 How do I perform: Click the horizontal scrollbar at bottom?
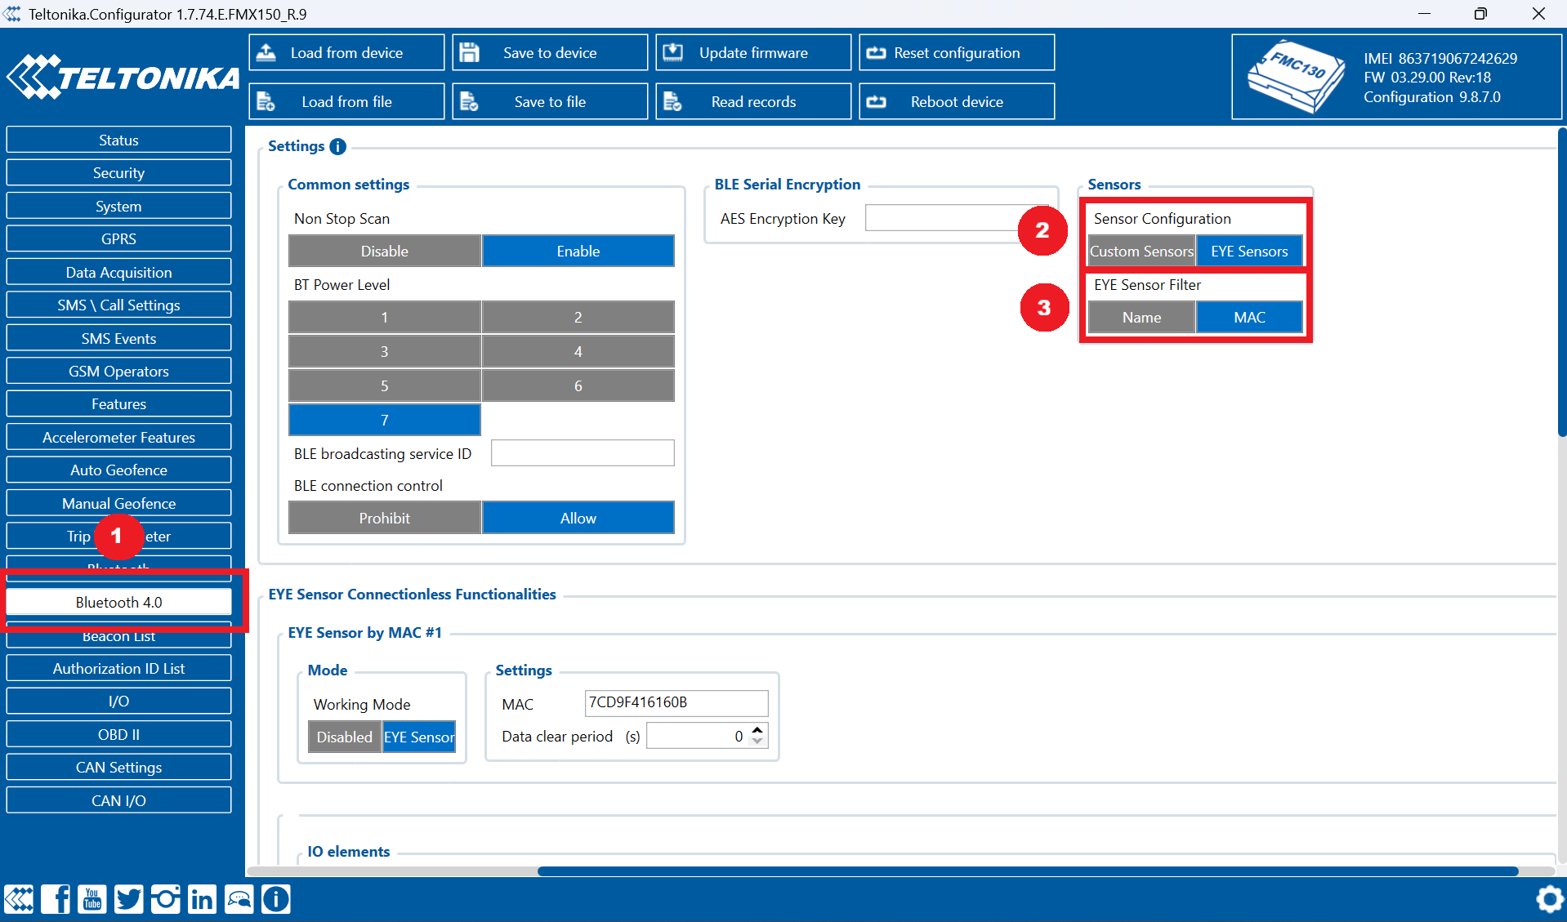point(1027,871)
